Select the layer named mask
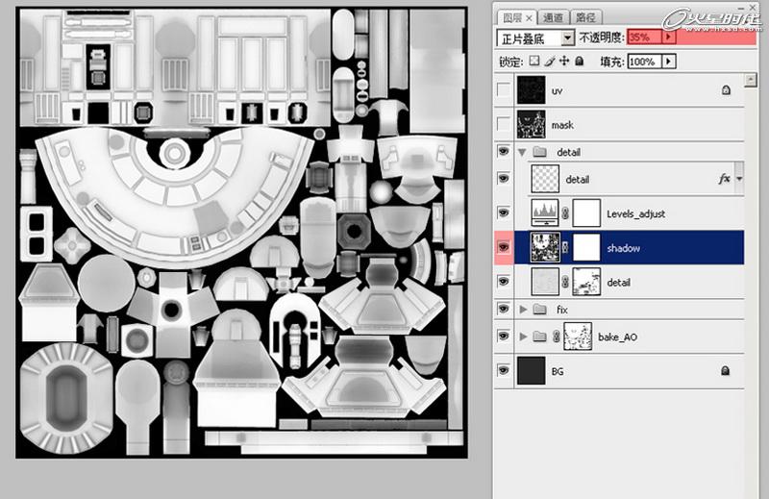 pyautogui.click(x=562, y=125)
